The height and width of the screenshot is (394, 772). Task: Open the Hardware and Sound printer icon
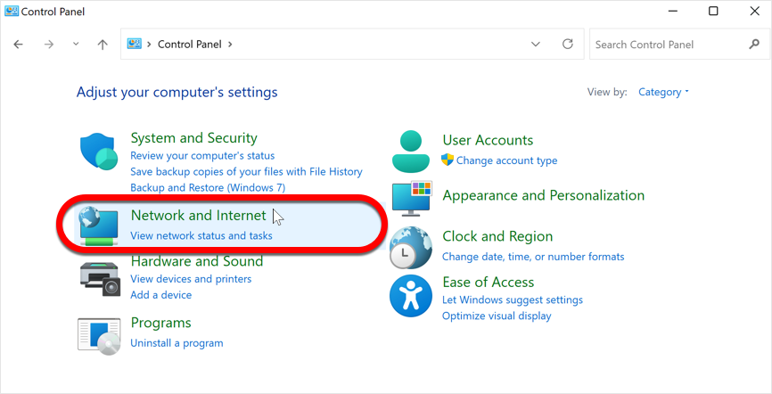(x=100, y=279)
